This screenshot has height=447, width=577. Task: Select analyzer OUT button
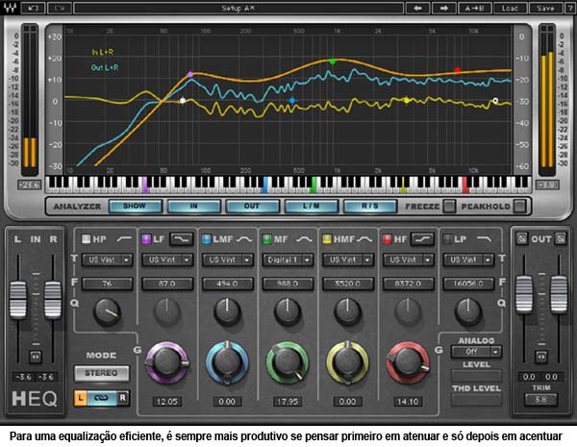[252, 206]
